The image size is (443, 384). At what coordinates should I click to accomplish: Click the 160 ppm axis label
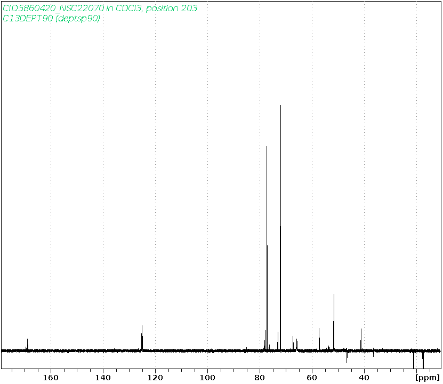click(51, 378)
